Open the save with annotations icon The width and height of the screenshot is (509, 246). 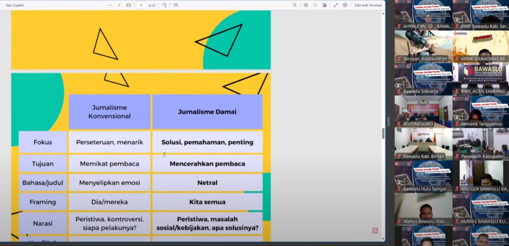click(324, 5)
